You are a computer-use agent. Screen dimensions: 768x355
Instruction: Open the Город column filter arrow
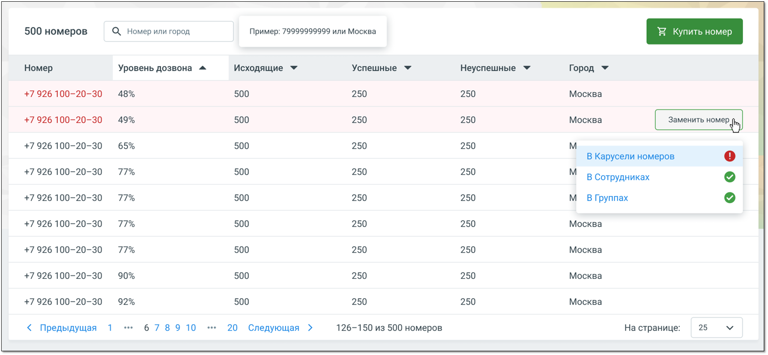tap(605, 68)
